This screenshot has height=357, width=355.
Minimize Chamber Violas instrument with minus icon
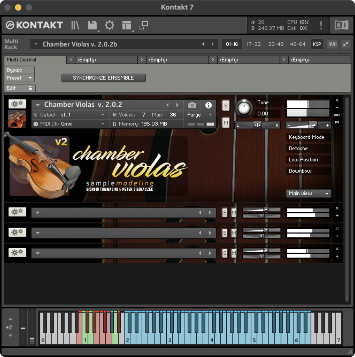click(x=337, y=107)
